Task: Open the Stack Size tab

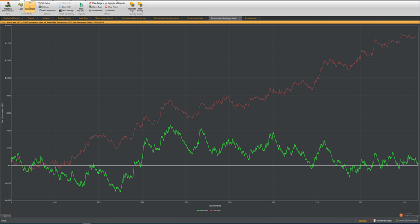Action: coord(83,19)
